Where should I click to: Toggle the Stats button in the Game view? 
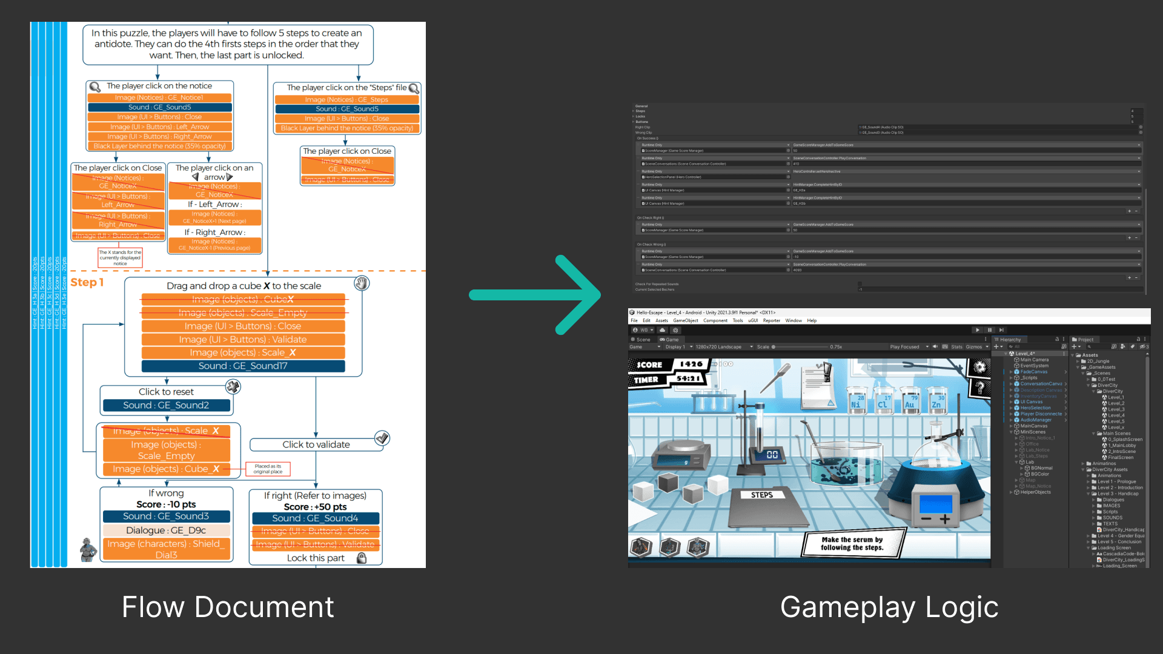956,347
